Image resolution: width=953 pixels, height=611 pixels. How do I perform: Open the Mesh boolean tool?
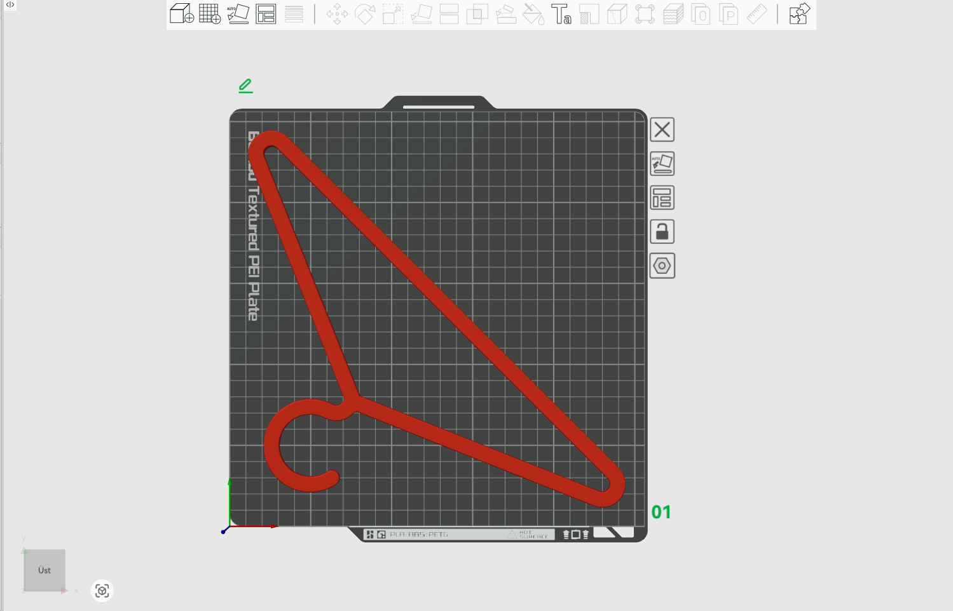[477, 14]
